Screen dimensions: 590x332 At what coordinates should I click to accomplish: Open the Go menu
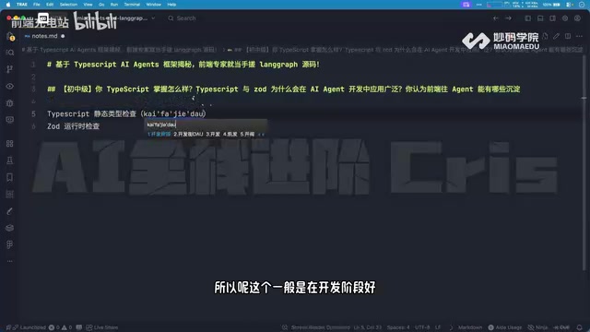click(101, 5)
